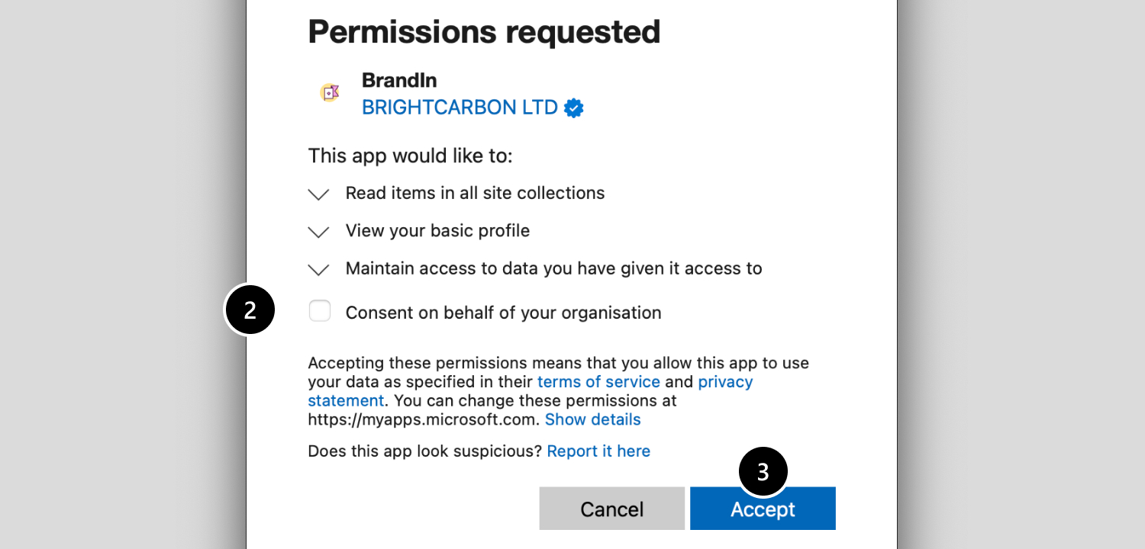
Task: Click the 'View your basic profile' text
Action: click(x=437, y=230)
